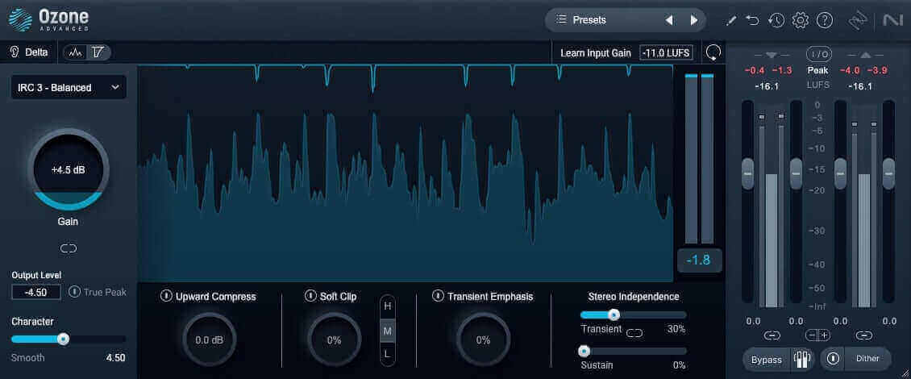Adjust the input left gain fader
The height and width of the screenshot is (379, 911).
click(747, 173)
